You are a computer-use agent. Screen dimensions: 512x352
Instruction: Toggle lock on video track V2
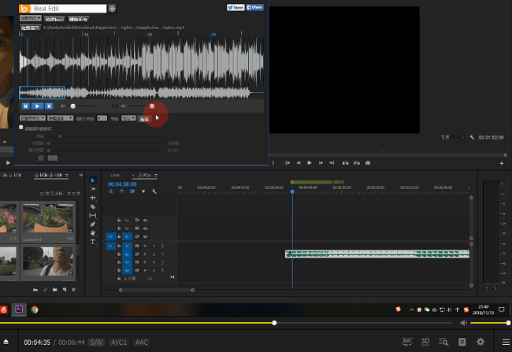[x=119, y=228]
